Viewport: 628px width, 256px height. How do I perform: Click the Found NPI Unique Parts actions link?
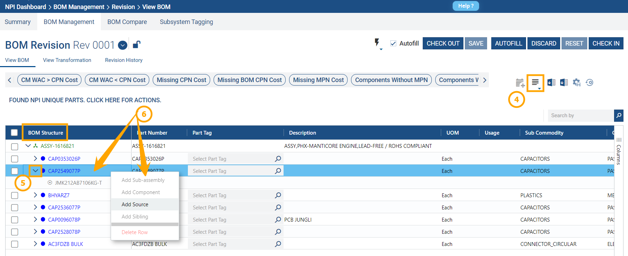85,100
